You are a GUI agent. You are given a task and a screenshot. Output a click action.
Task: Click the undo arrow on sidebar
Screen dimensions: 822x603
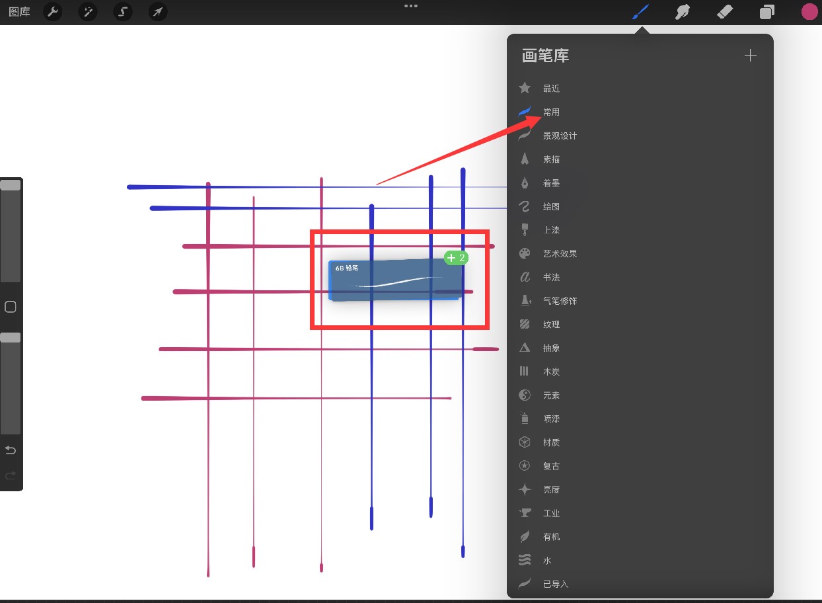(11, 450)
